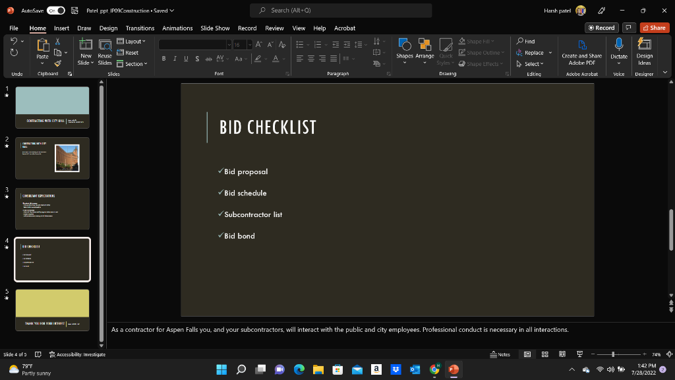Start Slide Show from the status bar icon
Image resolution: width=675 pixels, height=380 pixels.
(x=579, y=354)
